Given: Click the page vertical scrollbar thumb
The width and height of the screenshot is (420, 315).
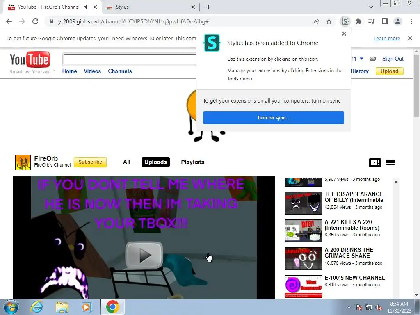Looking at the screenshot, I should [x=416, y=85].
